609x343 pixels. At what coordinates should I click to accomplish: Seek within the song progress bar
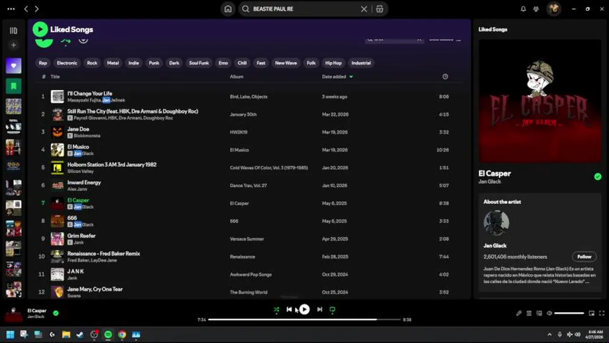(x=304, y=320)
